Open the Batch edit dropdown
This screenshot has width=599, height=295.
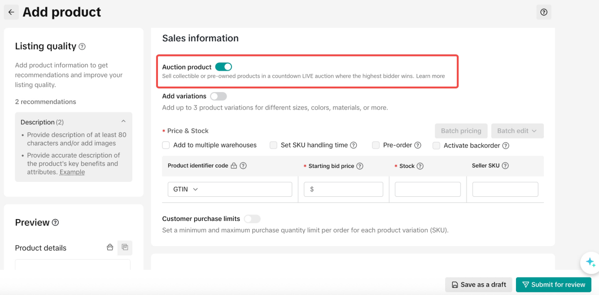pos(517,131)
